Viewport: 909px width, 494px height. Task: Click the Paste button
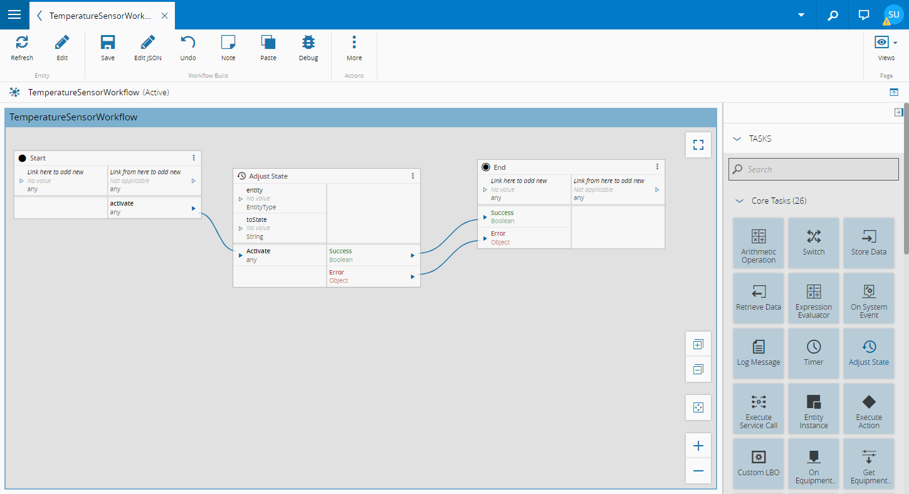tap(268, 43)
